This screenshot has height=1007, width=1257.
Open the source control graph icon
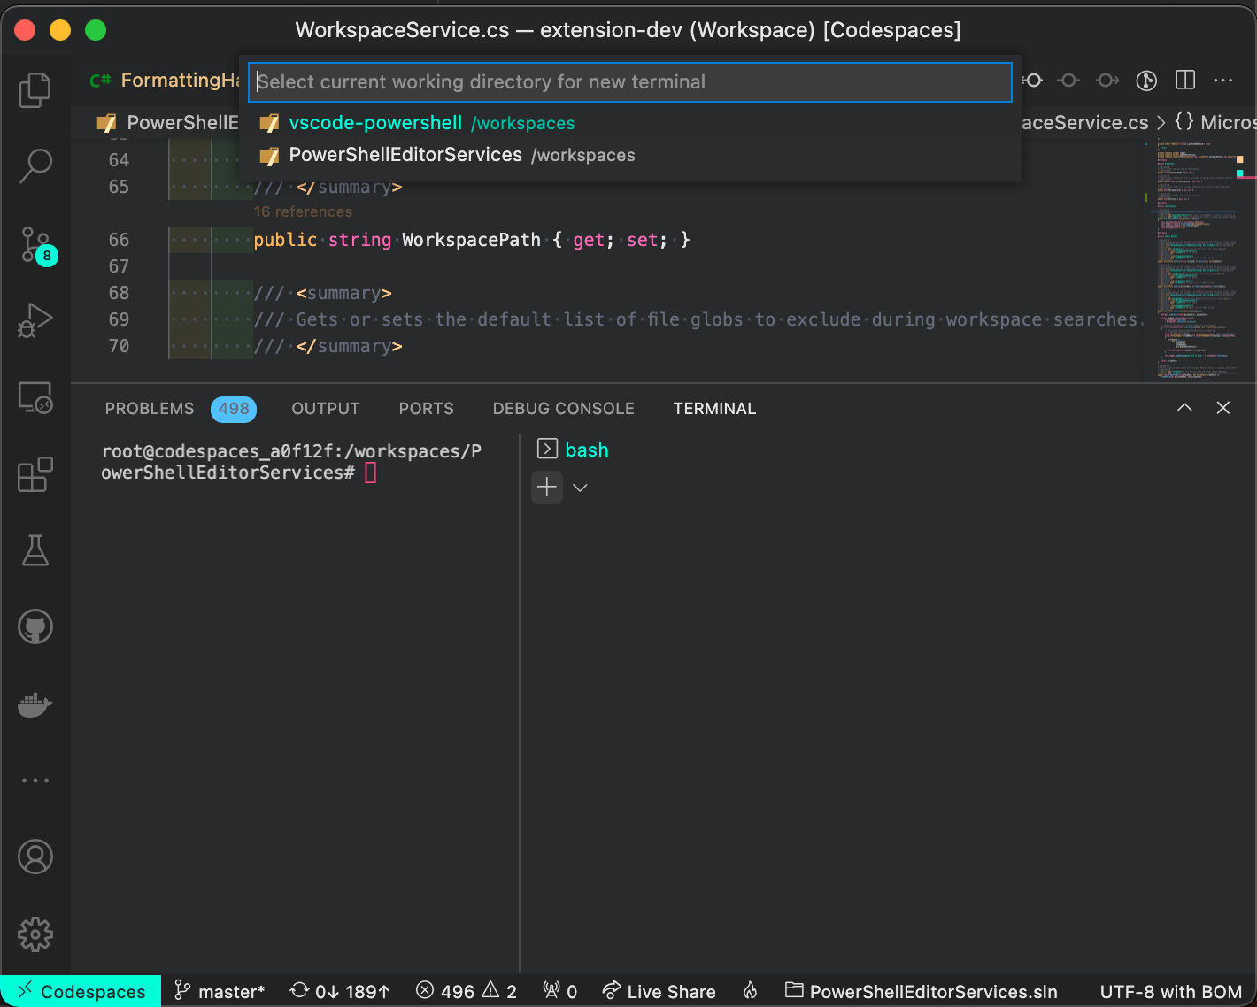tap(1146, 80)
